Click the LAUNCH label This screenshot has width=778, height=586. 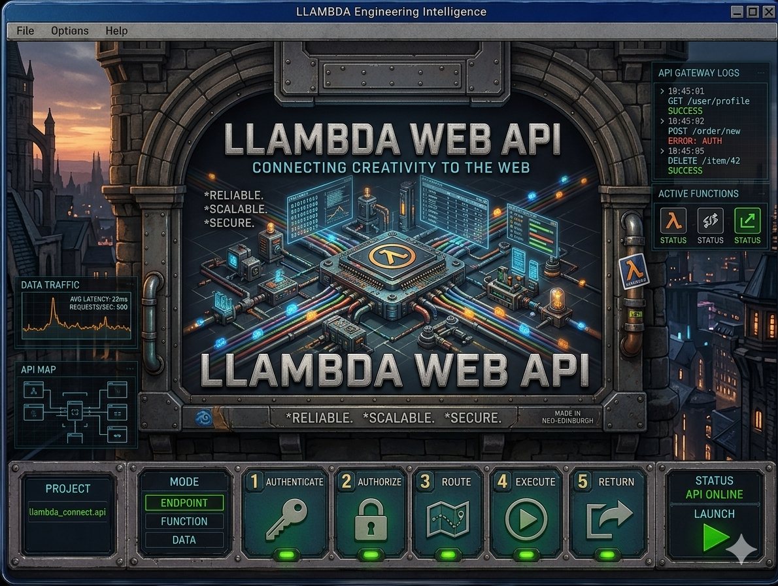point(715,514)
